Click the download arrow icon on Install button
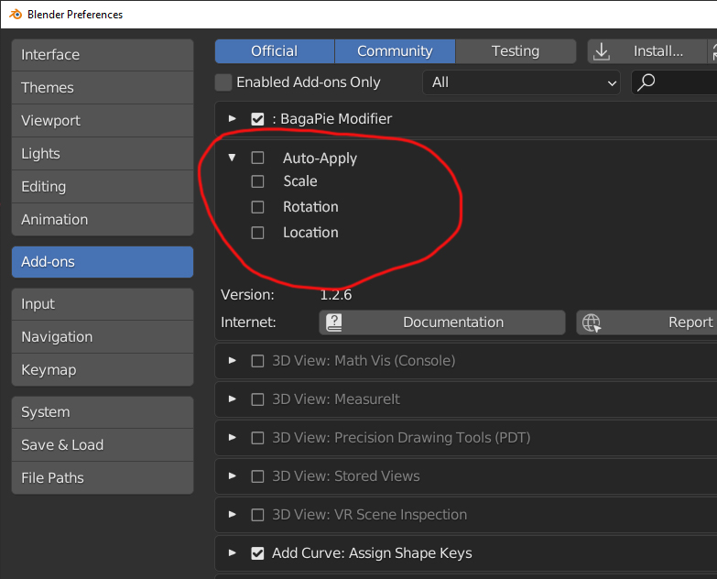Viewport: 717px width, 579px height. [x=602, y=51]
